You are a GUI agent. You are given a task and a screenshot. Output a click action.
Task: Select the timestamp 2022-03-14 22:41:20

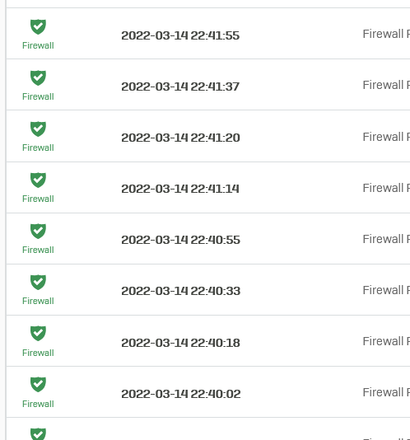click(180, 138)
